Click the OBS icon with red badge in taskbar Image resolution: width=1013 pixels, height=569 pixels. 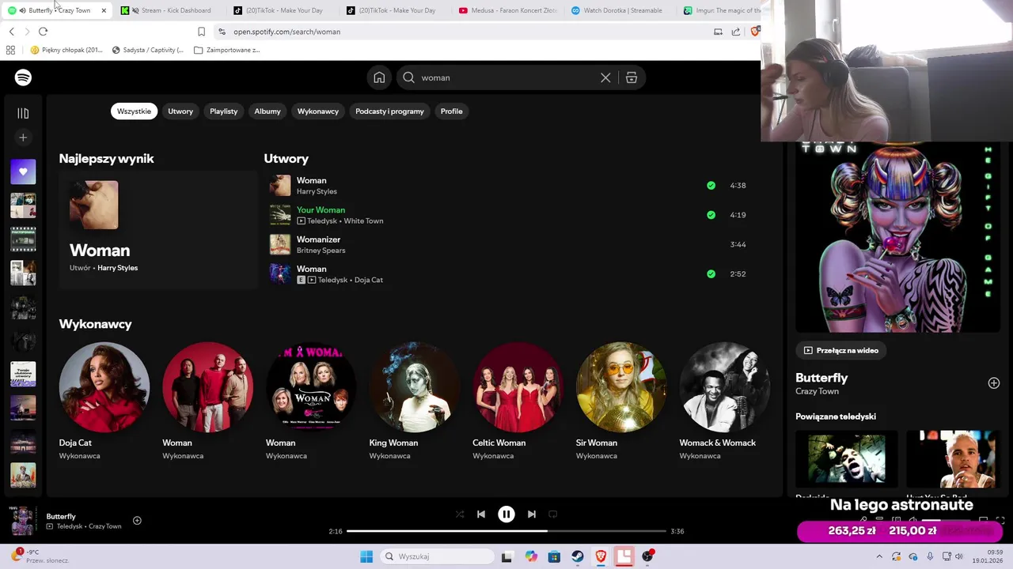click(x=648, y=556)
